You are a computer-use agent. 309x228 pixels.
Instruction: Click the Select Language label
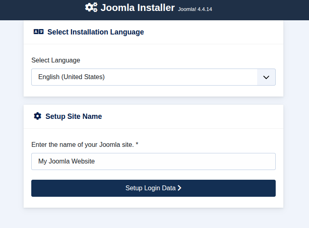coord(56,60)
